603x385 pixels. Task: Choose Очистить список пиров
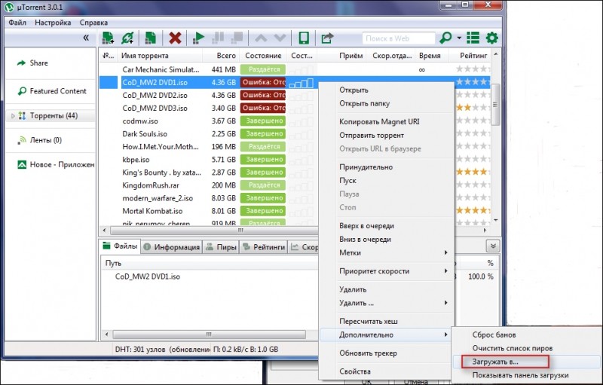[513, 348]
